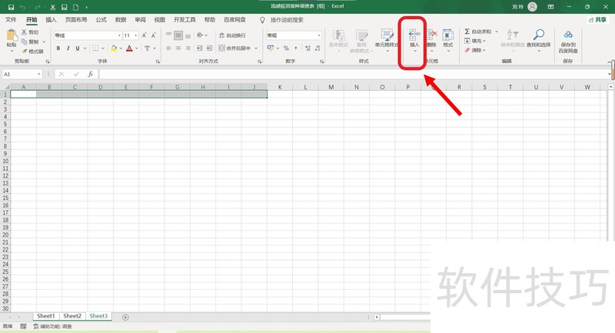
Task: Click the Format Painter brush
Action: pyautogui.click(x=25, y=52)
